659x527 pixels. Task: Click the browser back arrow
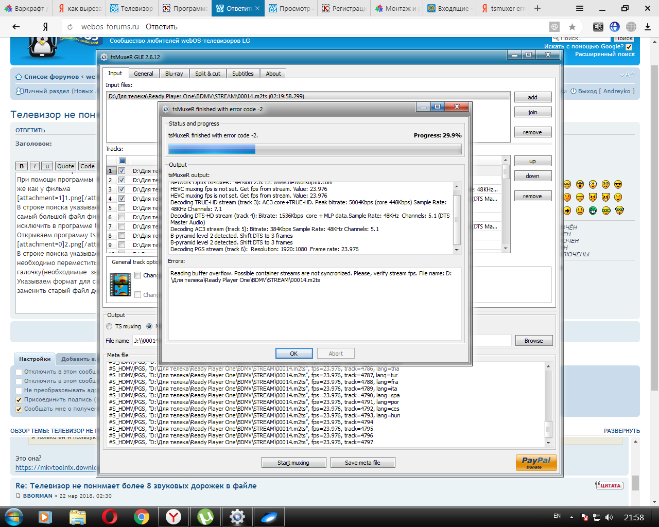(16, 27)
